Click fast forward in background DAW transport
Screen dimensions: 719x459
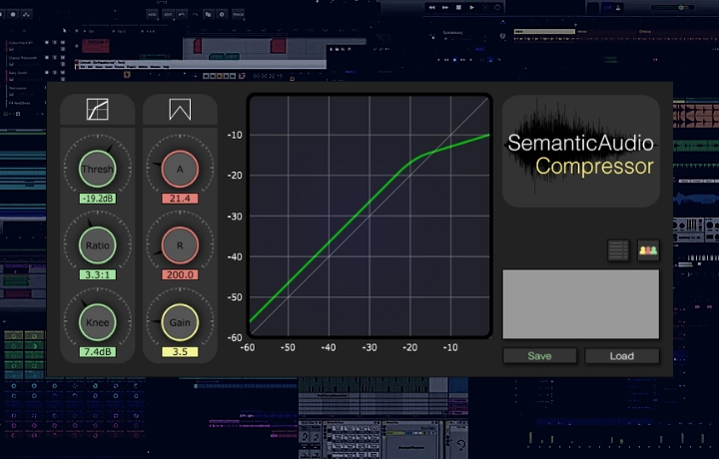point(444,7)
